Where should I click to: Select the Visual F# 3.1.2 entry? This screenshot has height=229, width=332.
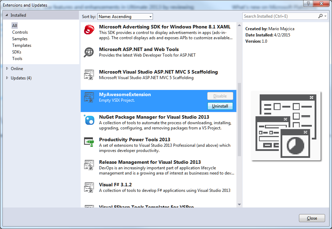(x=159, y=190)
